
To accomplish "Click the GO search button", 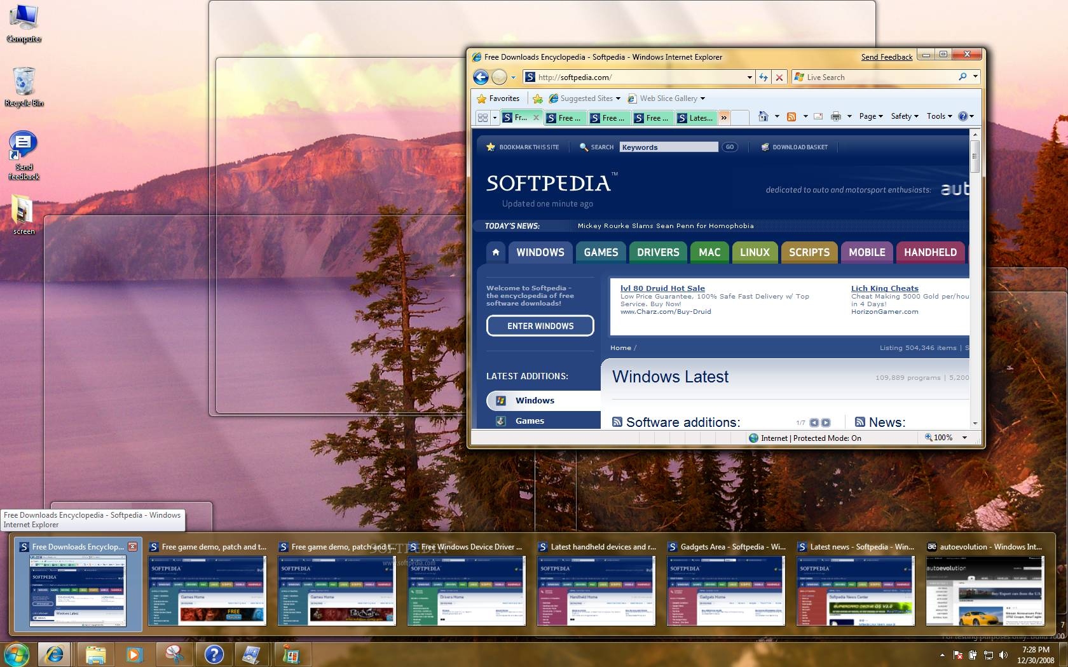I will click(x=729, y=147).
